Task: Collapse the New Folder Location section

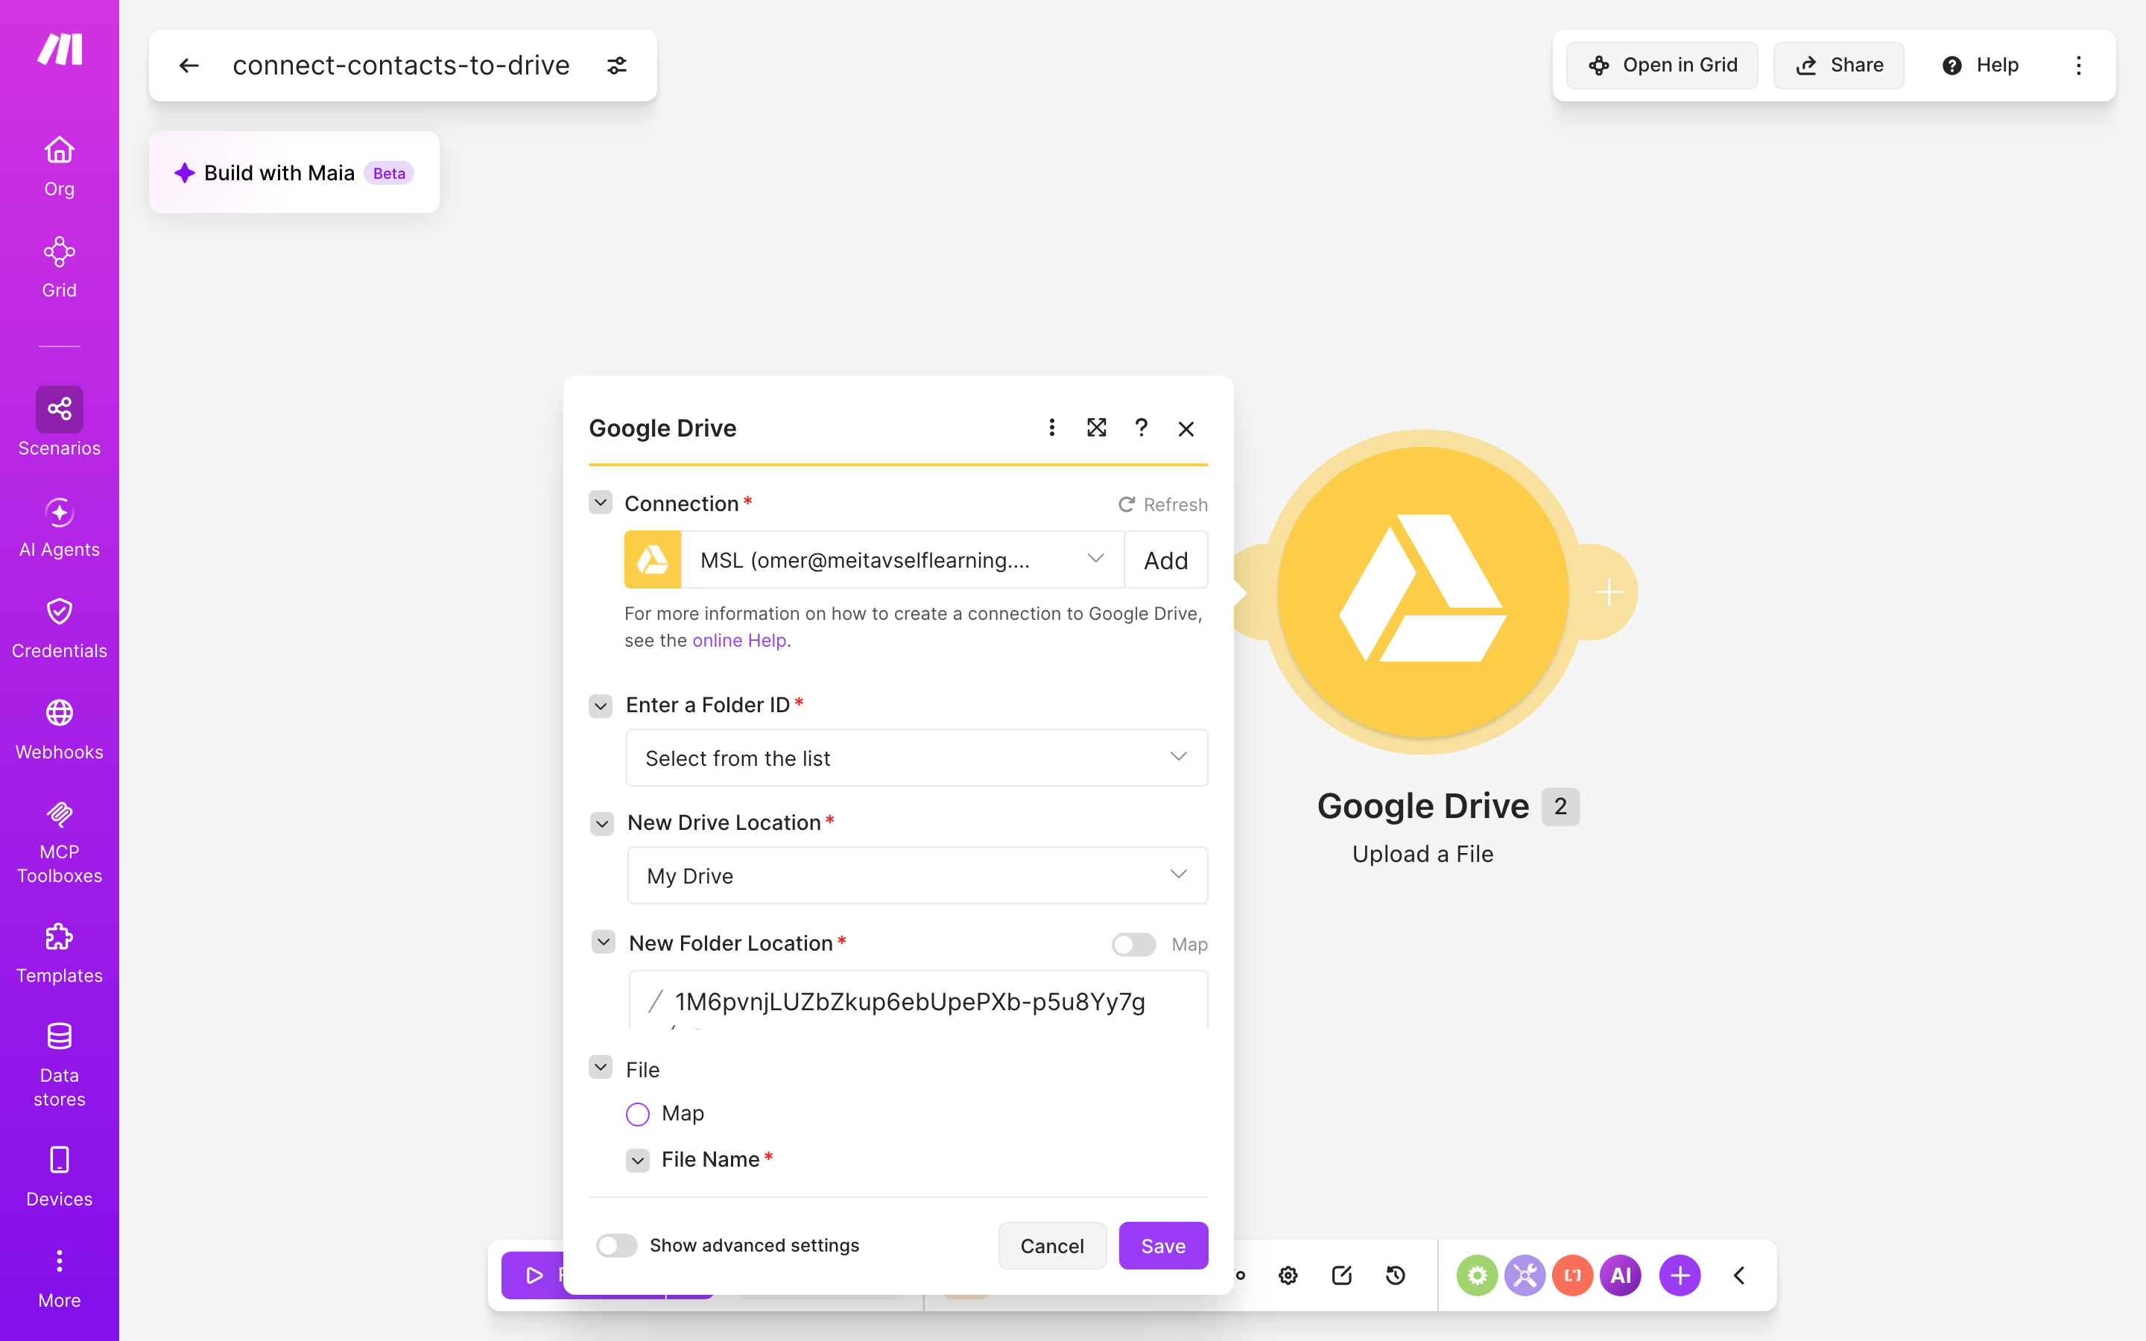Action: click(604, 942)
